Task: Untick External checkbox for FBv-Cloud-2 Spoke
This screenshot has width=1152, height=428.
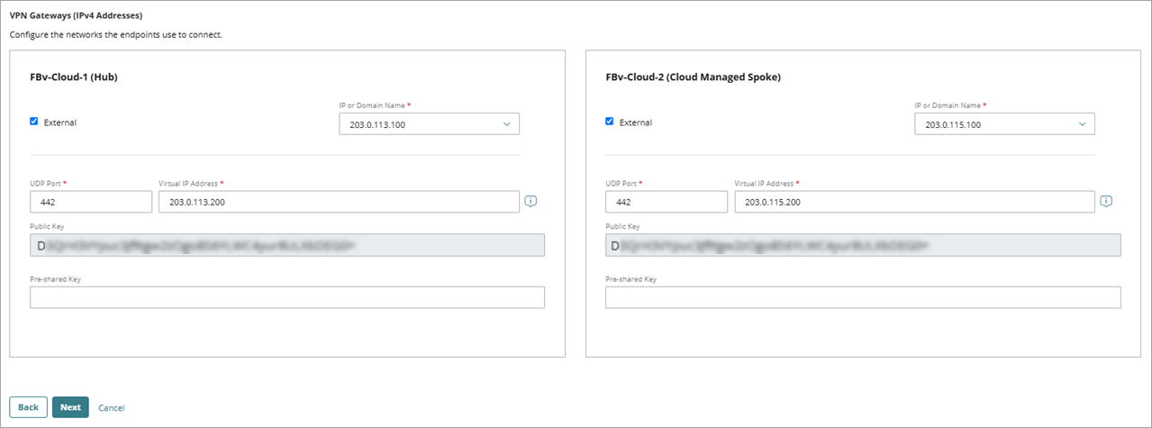Action: click(x=610, y=122)
